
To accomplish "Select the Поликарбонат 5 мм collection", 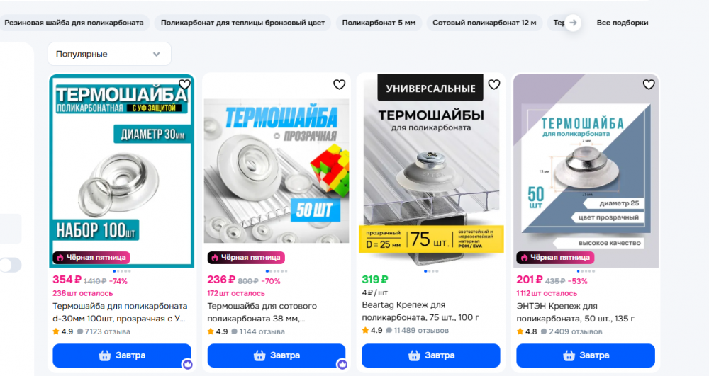I will 379,23.
